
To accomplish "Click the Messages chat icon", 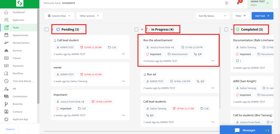I will 237,130.
